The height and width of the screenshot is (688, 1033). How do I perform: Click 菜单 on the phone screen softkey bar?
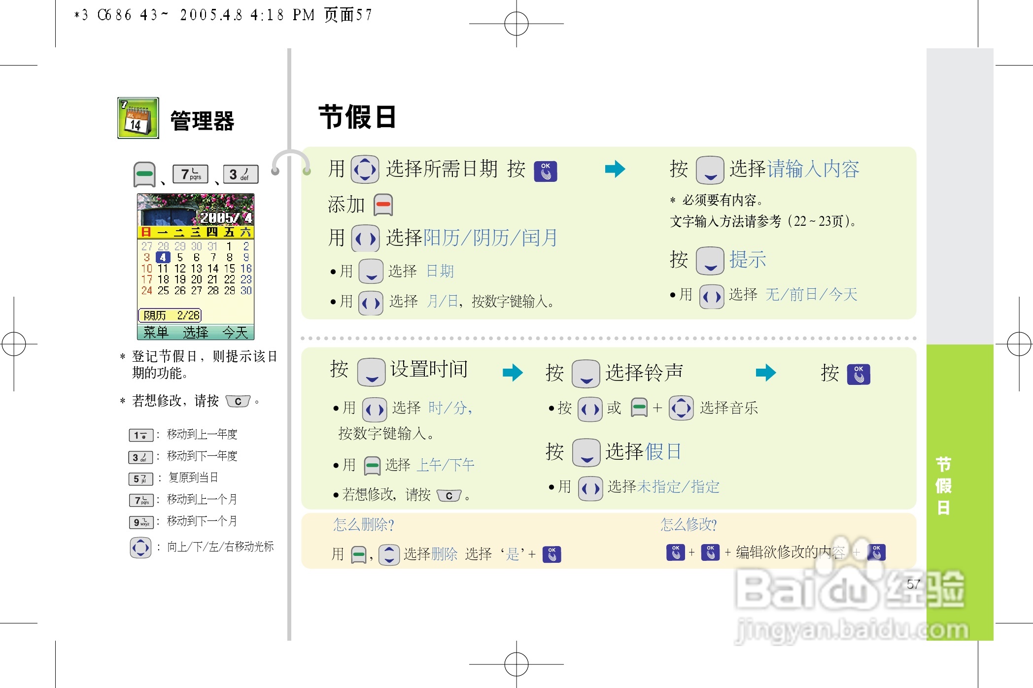point(156,332)
